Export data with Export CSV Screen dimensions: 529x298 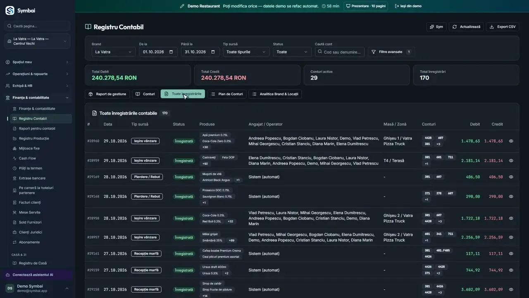point(502,26)
